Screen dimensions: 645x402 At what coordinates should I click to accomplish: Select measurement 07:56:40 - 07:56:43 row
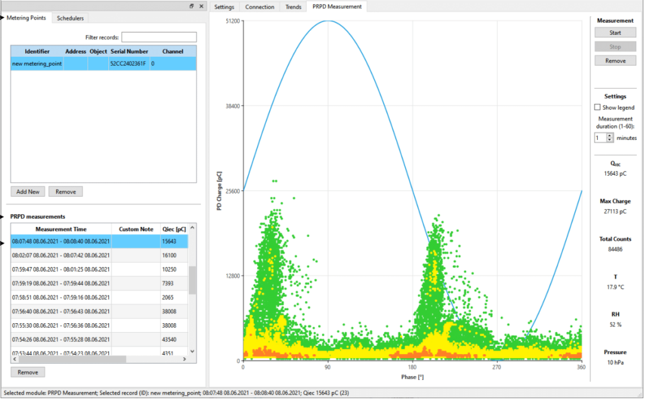coord(100,311)
